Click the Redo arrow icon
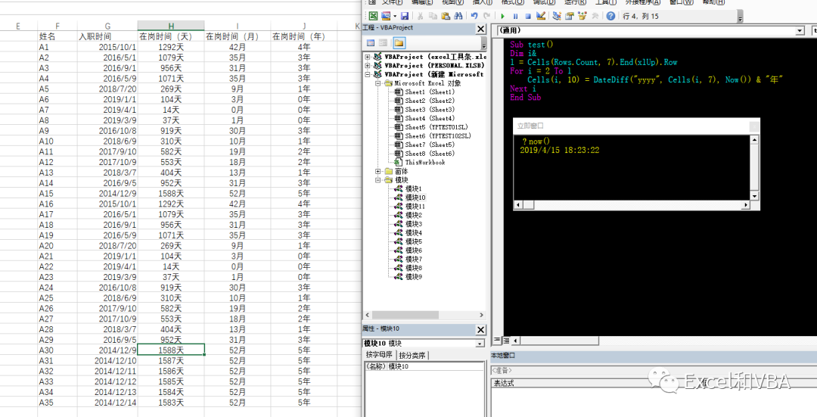Image resolution: width=817 pixels, height=417 pixels. pyautogui.click(x=486, y=16)
